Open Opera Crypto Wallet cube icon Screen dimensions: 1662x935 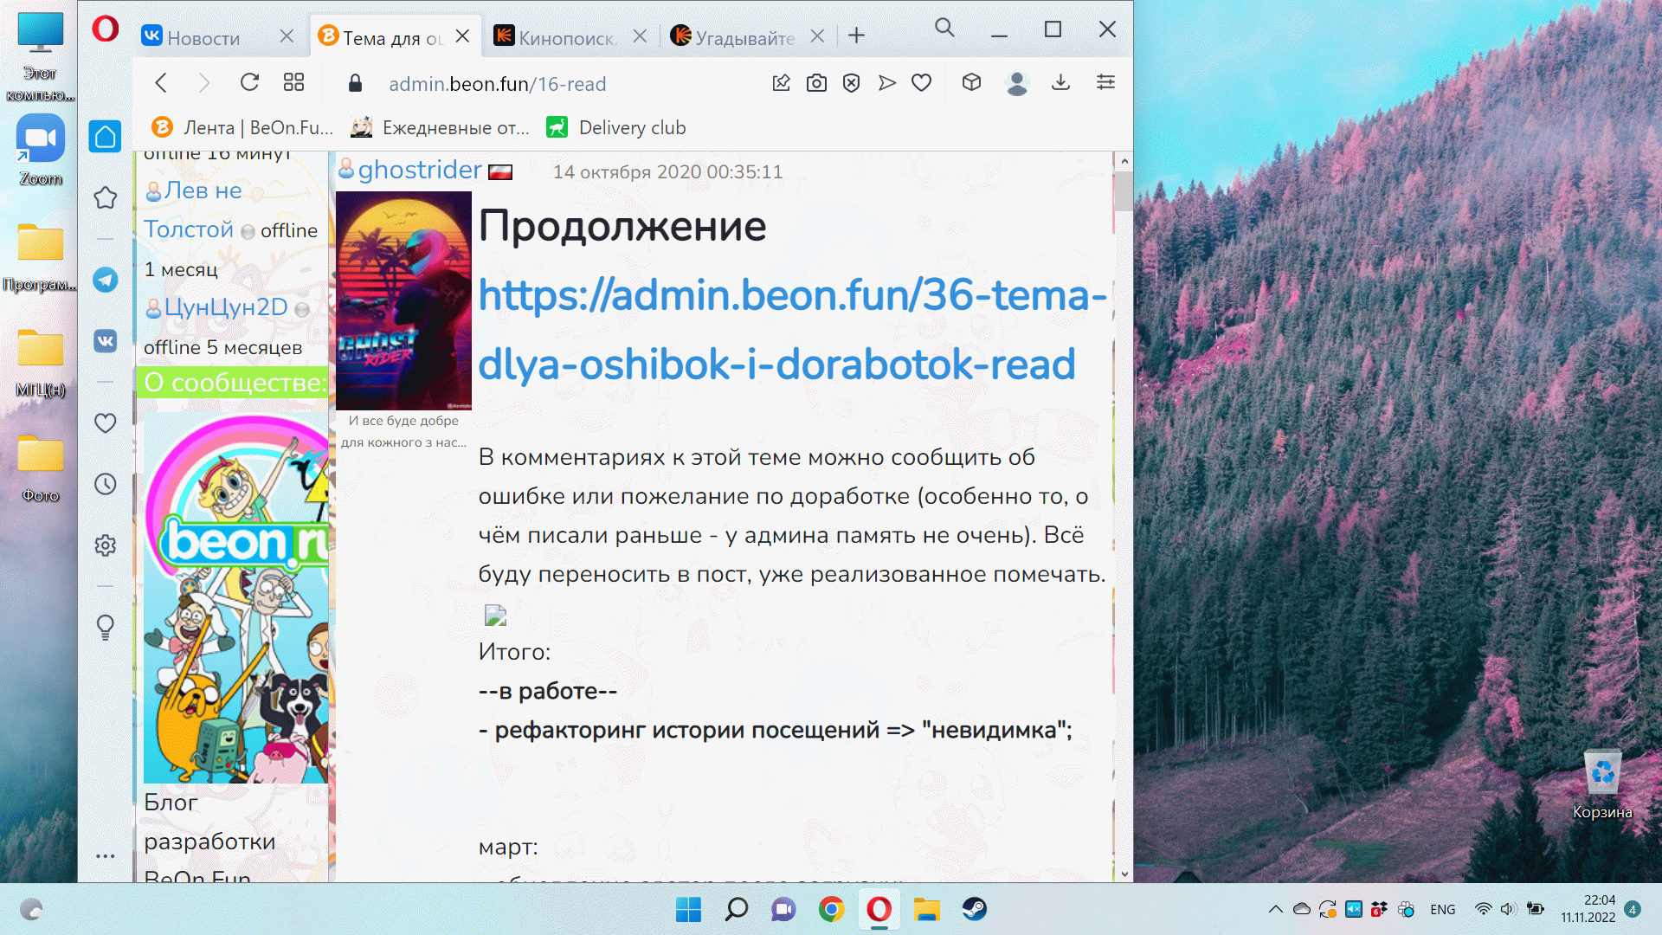pos(971,82)
